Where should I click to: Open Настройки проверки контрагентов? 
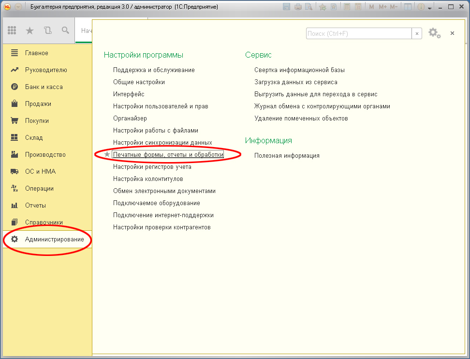point(162,227)
